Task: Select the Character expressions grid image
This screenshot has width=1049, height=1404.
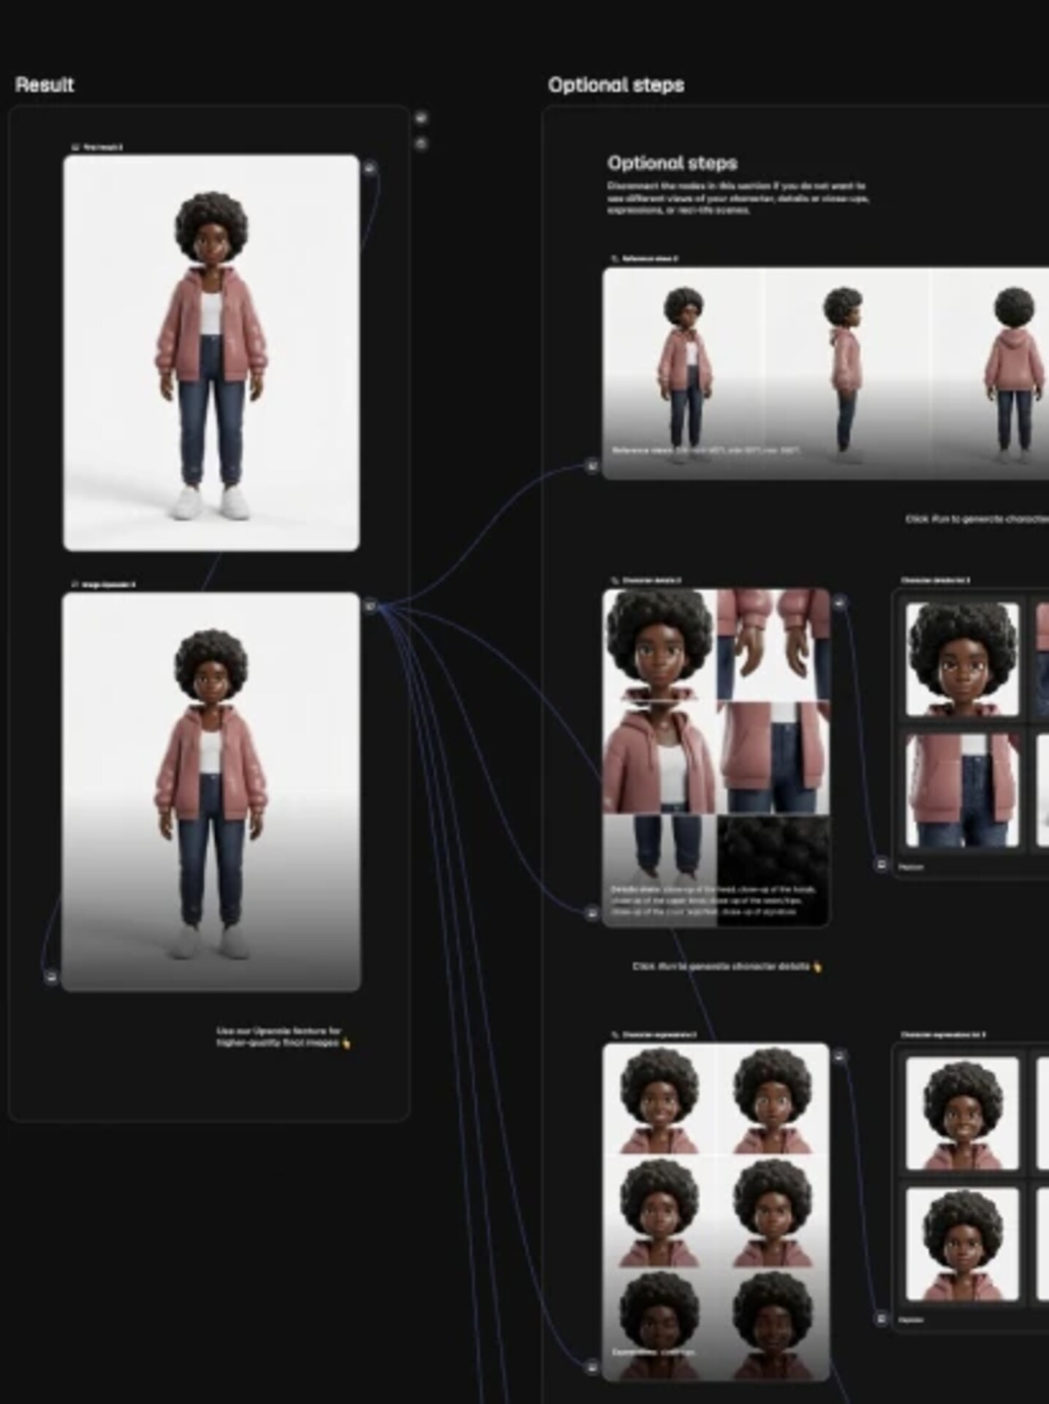Action: (x=716, y=1212)
